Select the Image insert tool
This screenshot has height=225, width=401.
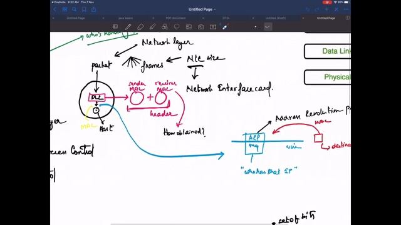pyautogui.click(x=189, y=26)
